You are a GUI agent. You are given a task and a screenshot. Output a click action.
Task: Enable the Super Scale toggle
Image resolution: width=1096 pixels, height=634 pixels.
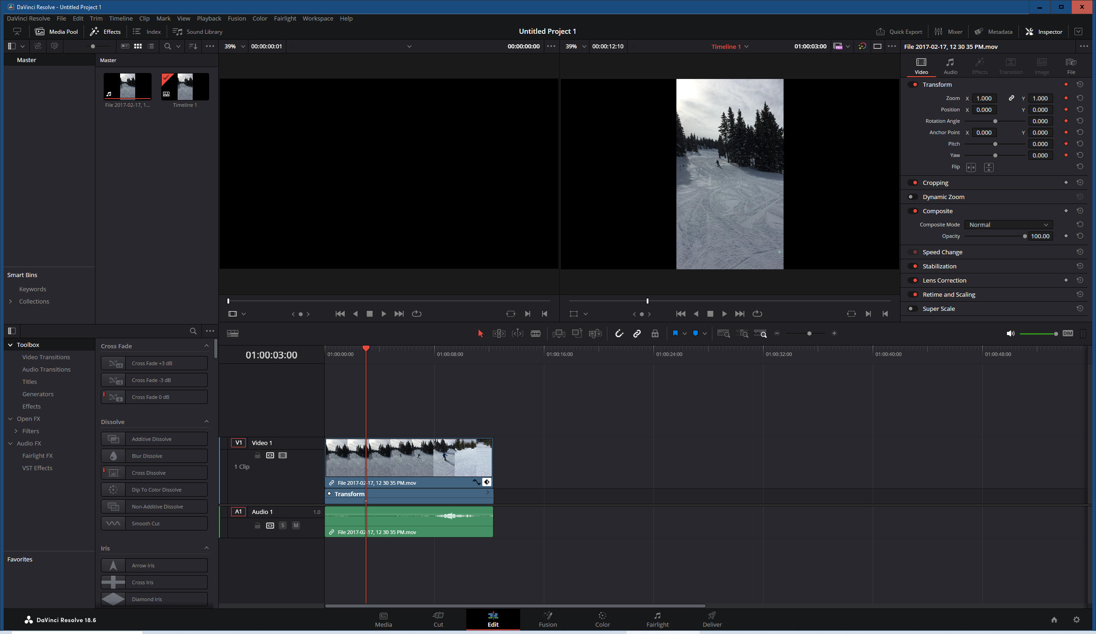[913, 309]
